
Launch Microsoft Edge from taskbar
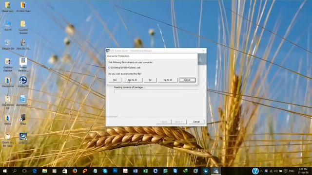pyautogui.click(x=35, y=171)
